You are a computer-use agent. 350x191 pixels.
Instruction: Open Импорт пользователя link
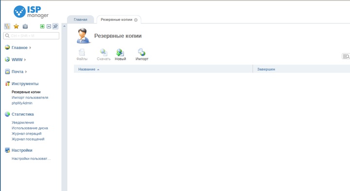click(30, 98)
